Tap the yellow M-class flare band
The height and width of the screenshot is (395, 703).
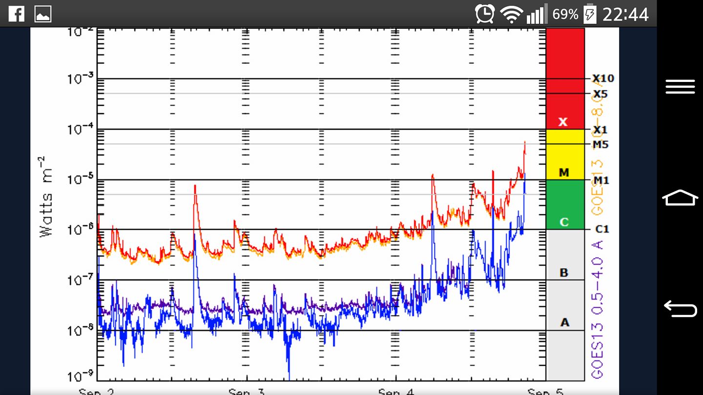point(565,155)
